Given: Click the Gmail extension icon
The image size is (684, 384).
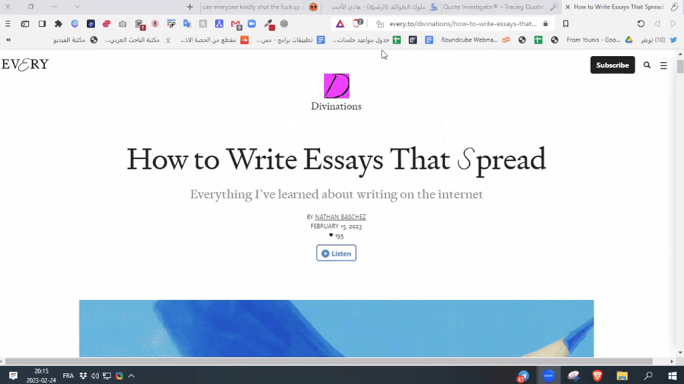Looking at the screenshot, I should coord(236,24).
